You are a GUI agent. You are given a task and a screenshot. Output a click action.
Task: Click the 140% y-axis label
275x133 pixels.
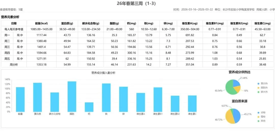8,79
